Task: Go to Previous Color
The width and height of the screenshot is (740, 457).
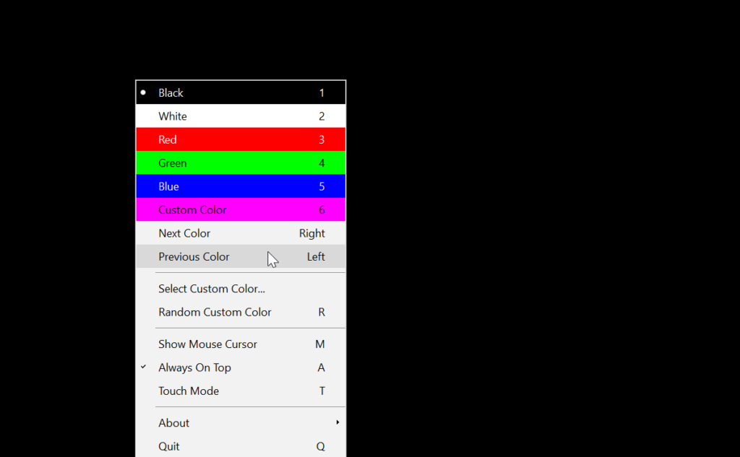Action: point(241,256)
